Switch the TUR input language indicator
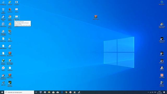 (155, 92)
